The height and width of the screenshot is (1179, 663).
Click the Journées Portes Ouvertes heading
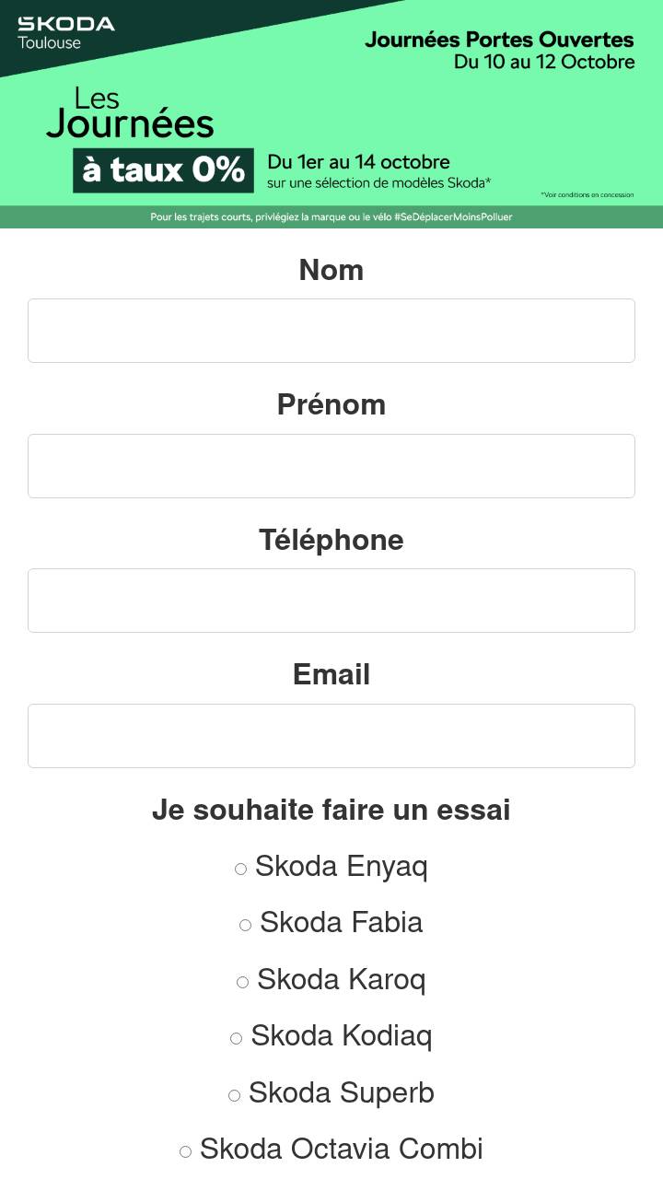[499, 40]
